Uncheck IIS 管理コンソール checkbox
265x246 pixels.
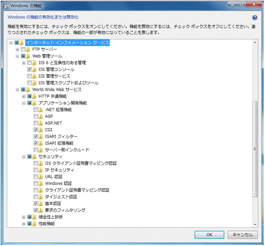click(x=29, y=70)
